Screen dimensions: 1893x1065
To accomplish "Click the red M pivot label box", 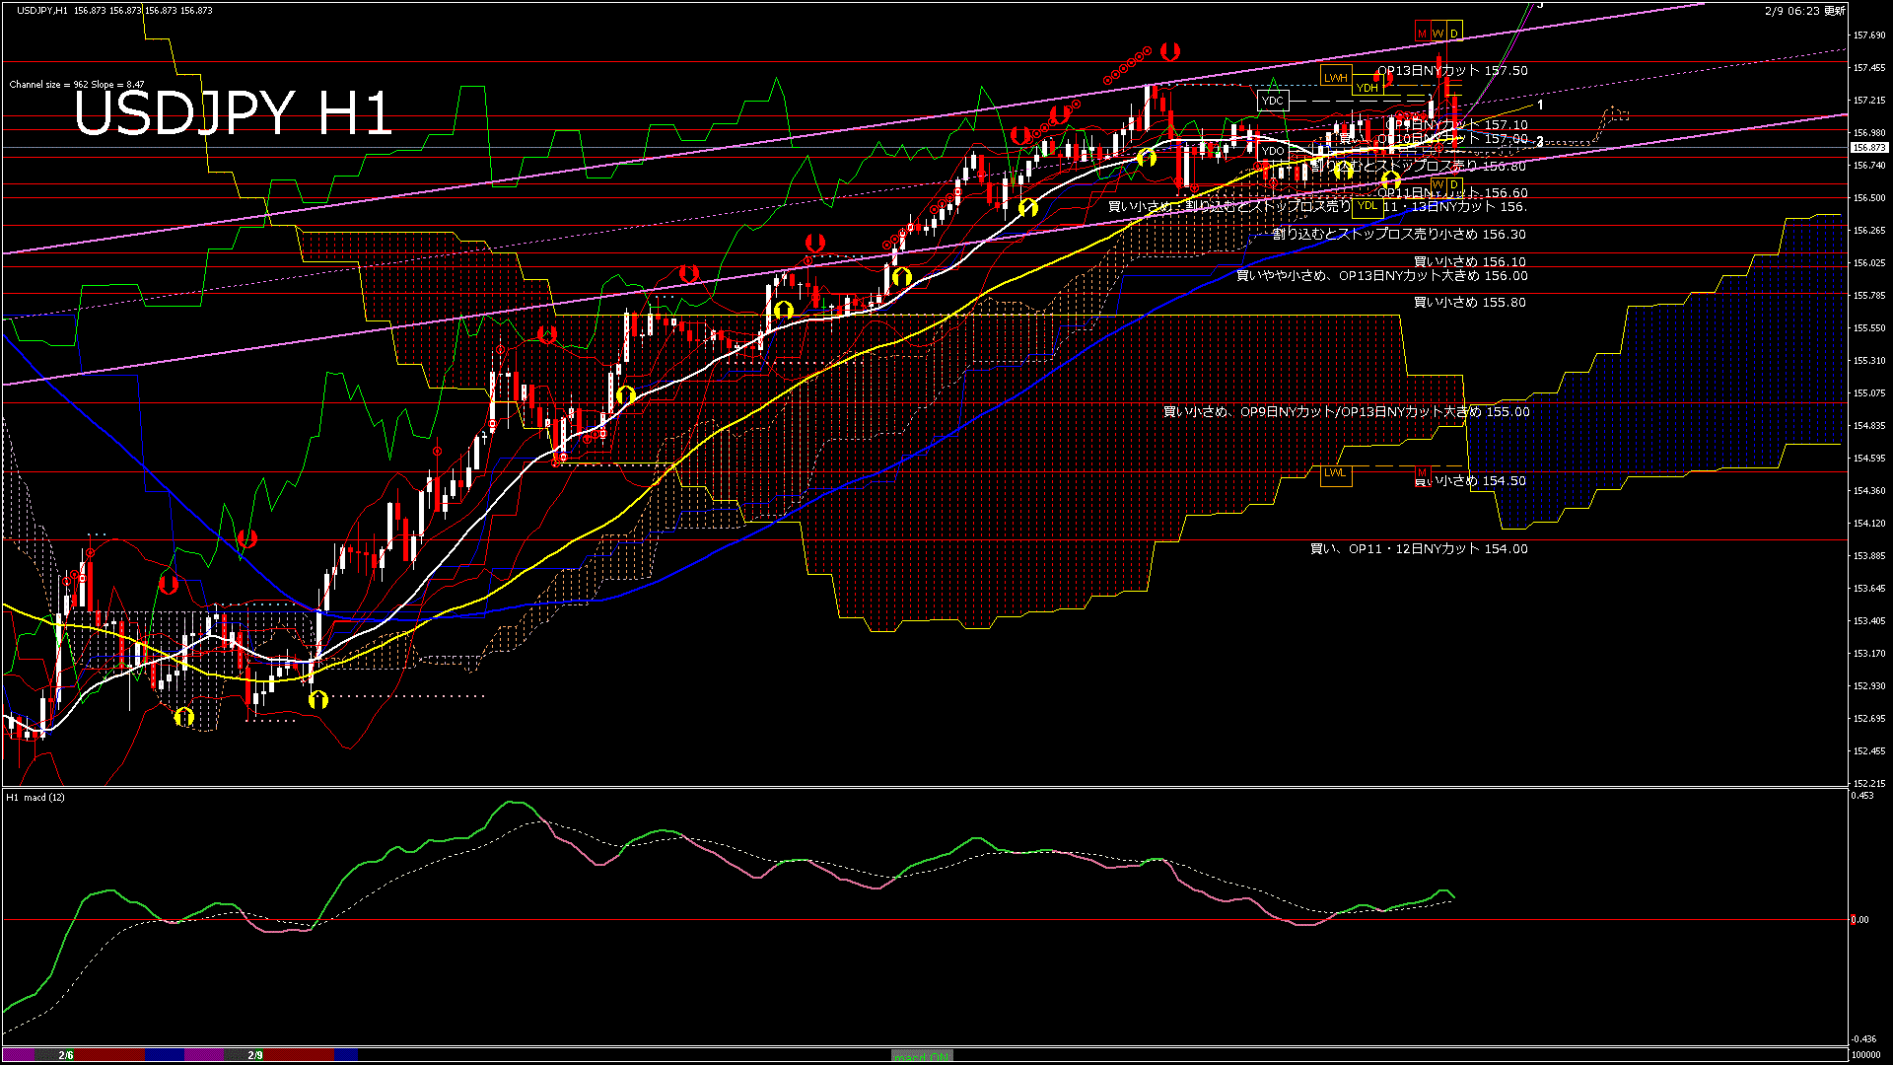I will pyautogui.click(x=1422, y=34).
